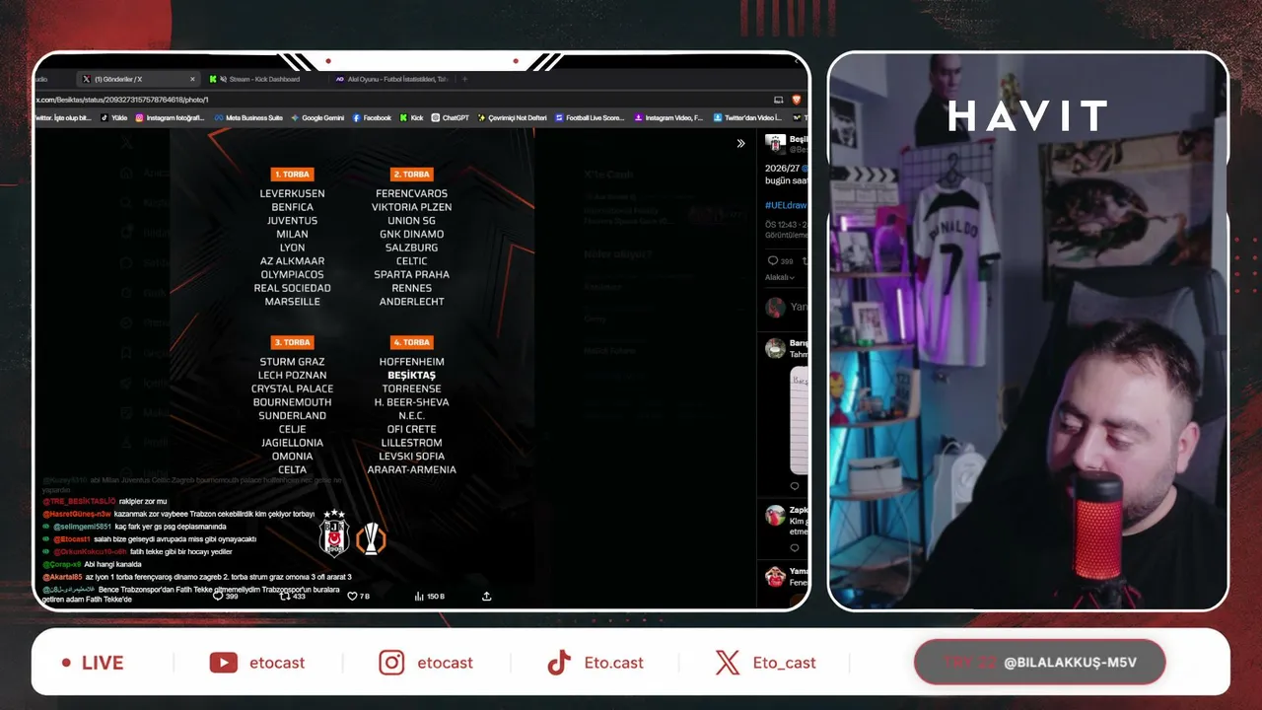This screenshot has width=1262, height=710.
Task: Click CRYSTAL PALACE in the pot 3 list
Action: pos(292,389)
